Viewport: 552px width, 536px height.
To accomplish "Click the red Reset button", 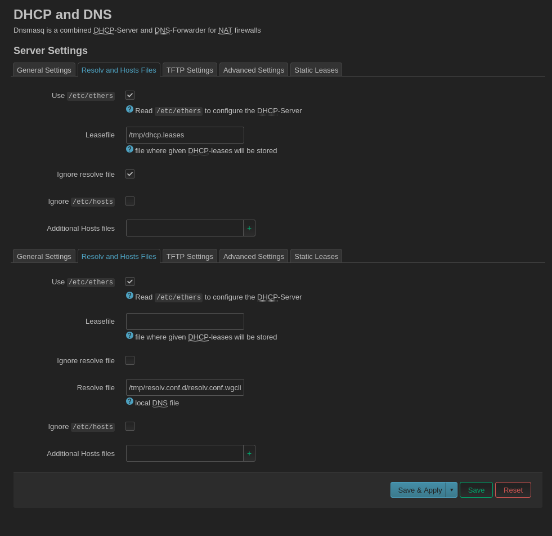I will [513, 490].
